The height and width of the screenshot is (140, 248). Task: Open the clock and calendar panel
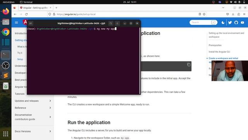[x=130, y=2]
